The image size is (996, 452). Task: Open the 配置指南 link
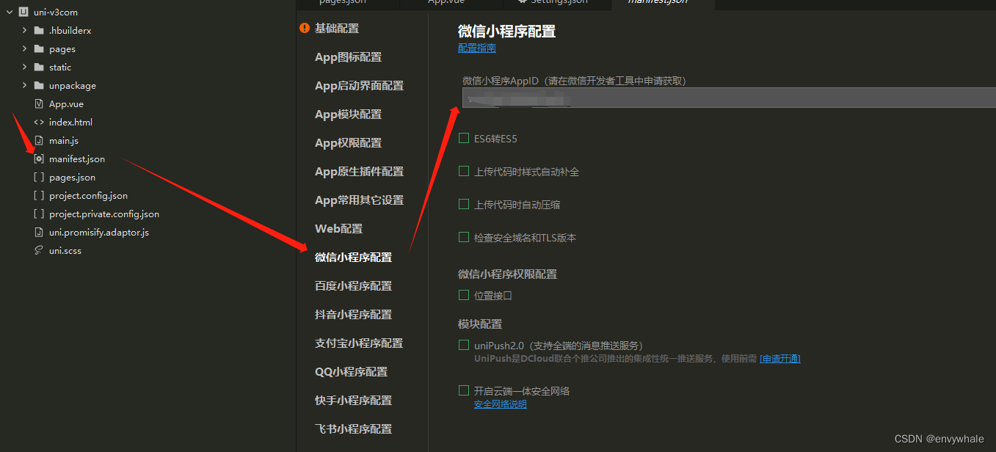pyautogui.click(x=477, y=48)
